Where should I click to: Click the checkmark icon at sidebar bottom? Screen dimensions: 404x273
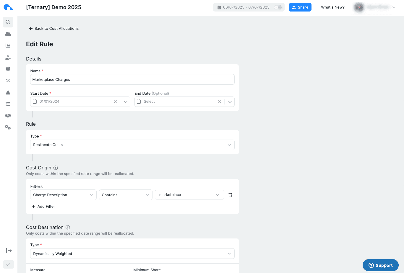tap(8, 264)
